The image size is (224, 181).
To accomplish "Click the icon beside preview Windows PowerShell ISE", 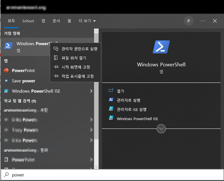I will point(111,118).
